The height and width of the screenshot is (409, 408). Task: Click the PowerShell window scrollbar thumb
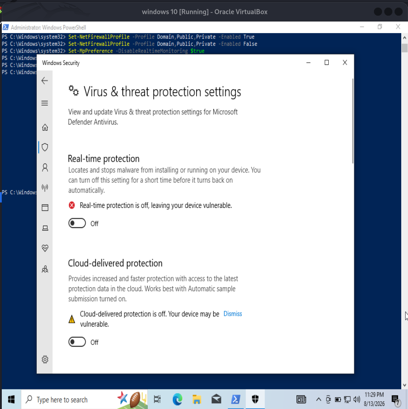point(404,48)
